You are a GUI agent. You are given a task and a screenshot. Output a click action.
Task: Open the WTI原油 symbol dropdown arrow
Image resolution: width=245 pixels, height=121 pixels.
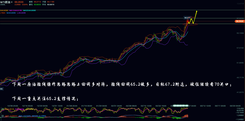[x=12, y=2]
